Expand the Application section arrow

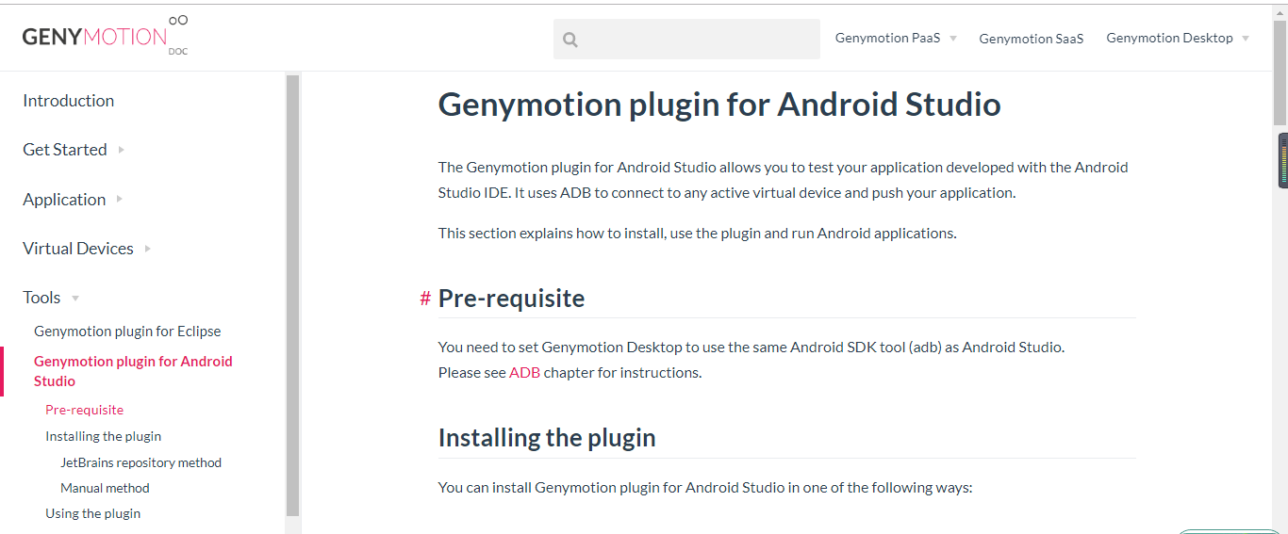(119, 200)
